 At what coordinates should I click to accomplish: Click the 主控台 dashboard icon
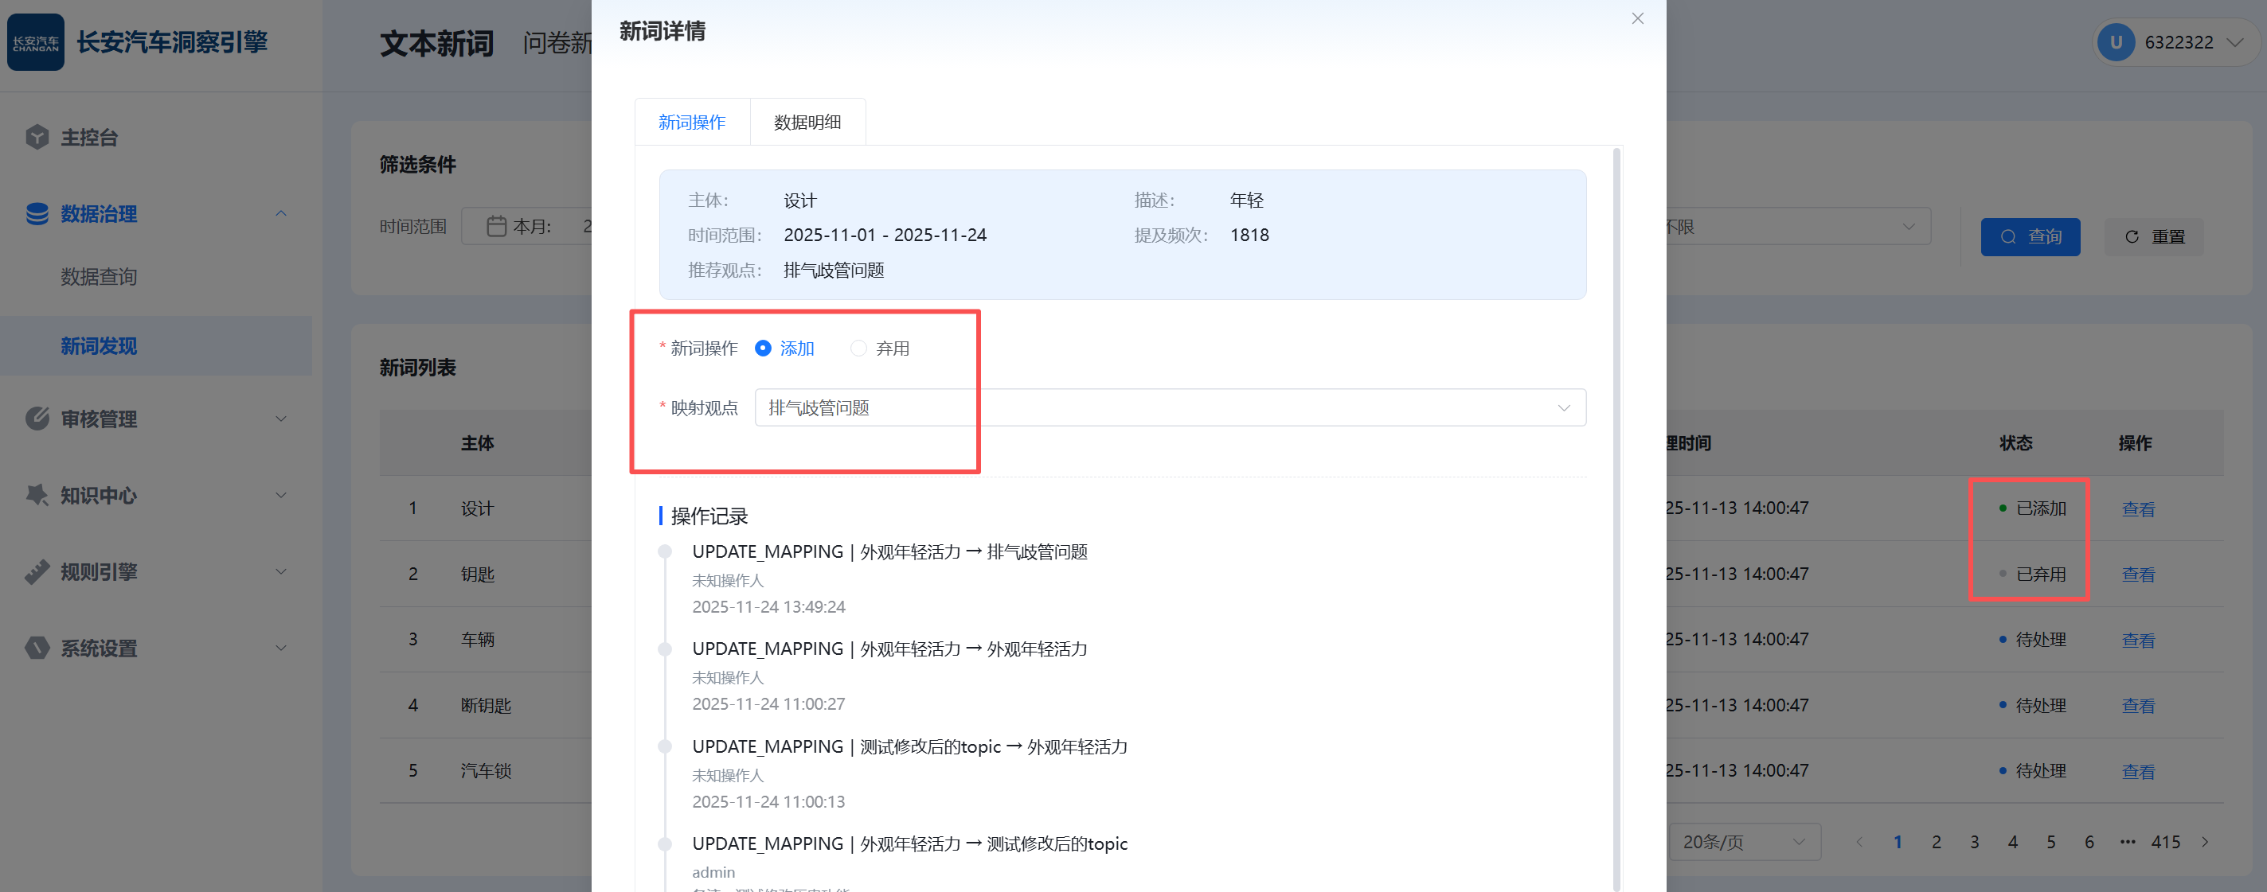(37, 137)
